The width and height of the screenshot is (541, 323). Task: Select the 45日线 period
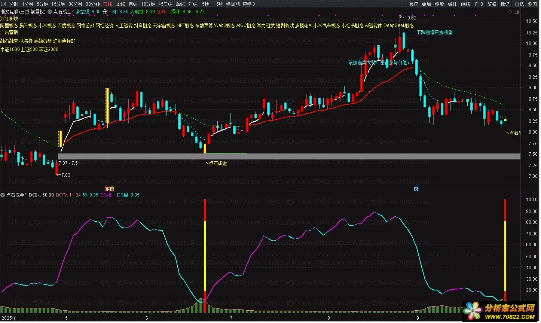pyautogui.click(x=165, y=4)
